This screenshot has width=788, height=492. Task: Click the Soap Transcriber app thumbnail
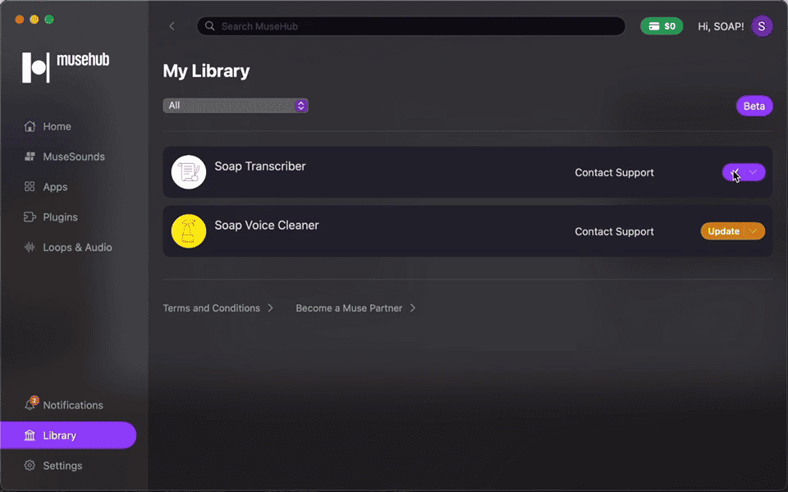(x=189, y=172)
